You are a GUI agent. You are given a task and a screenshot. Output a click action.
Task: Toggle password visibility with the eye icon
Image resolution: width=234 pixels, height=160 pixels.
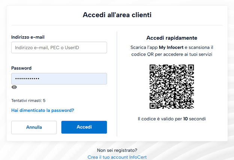pos(14,87)
